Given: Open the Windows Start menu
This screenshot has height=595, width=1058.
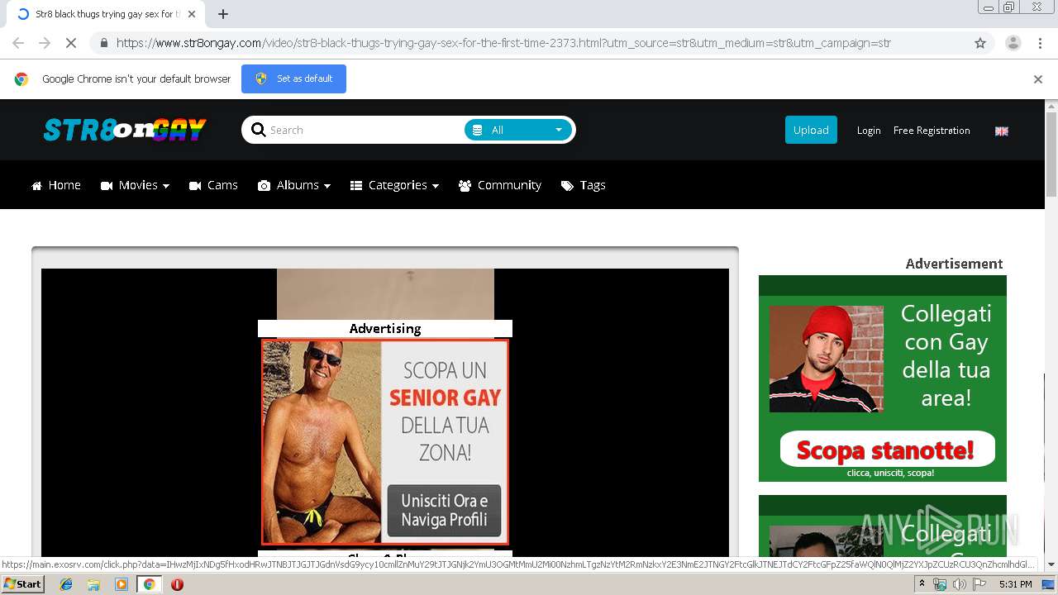Looking at the screenshot, I should point(23,584).
